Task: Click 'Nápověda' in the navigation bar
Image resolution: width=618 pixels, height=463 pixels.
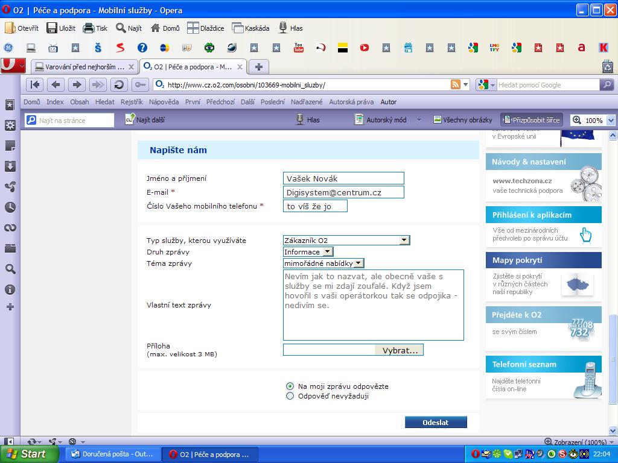Action: click(x=164, y=102)
